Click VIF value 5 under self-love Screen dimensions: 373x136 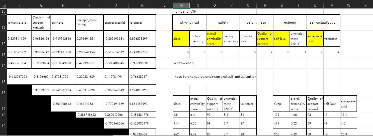point(281,52)
